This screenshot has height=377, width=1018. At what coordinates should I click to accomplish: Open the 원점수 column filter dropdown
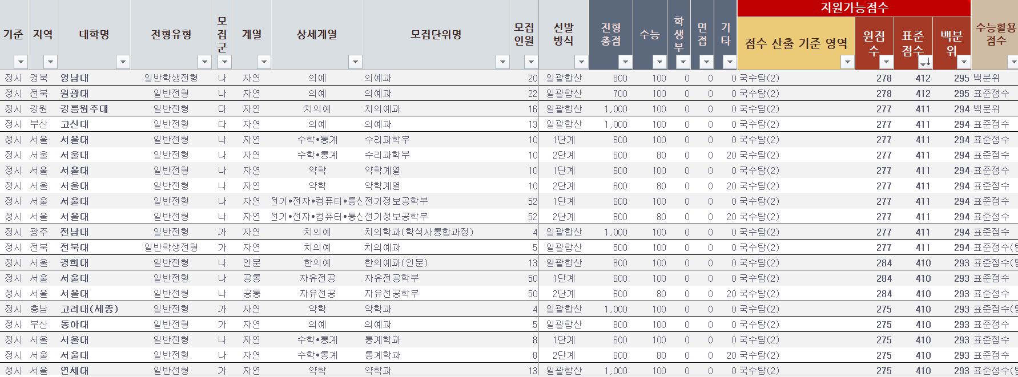(886, 62)
